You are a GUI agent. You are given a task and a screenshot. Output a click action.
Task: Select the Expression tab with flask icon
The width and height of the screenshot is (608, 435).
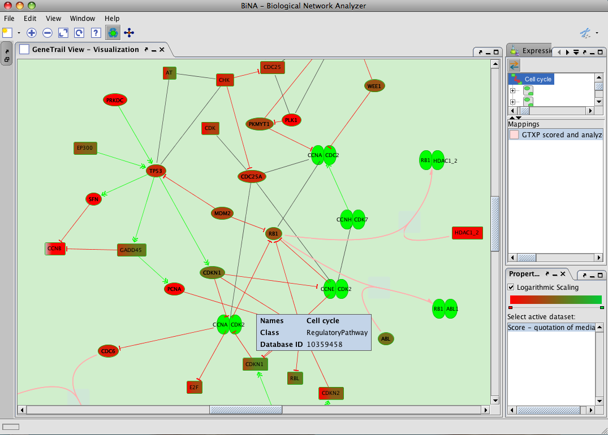(531, 50)
